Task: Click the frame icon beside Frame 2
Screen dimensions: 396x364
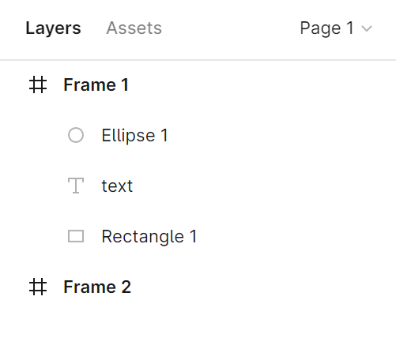Action: [x=38, y=287]
